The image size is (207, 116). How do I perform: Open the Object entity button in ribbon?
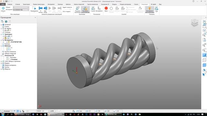(x=3, y=9)
